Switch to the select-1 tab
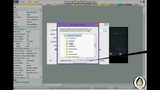160x90 pixels. pyautogui.click(x=103, y=4)
